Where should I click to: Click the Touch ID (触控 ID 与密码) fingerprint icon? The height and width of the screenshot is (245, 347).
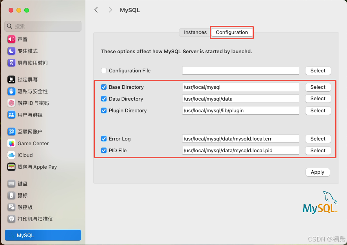point(11,103)
